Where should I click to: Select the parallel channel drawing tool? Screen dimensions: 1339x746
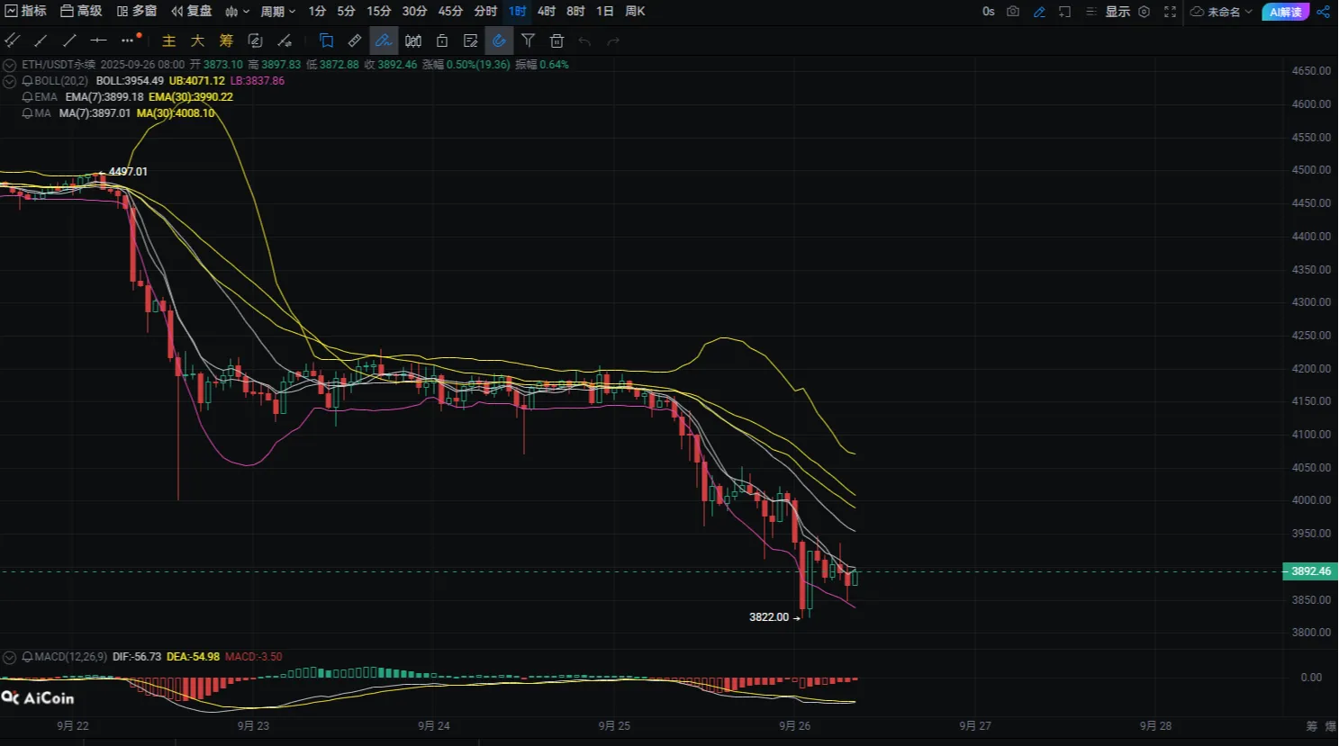tap(13, 40)
